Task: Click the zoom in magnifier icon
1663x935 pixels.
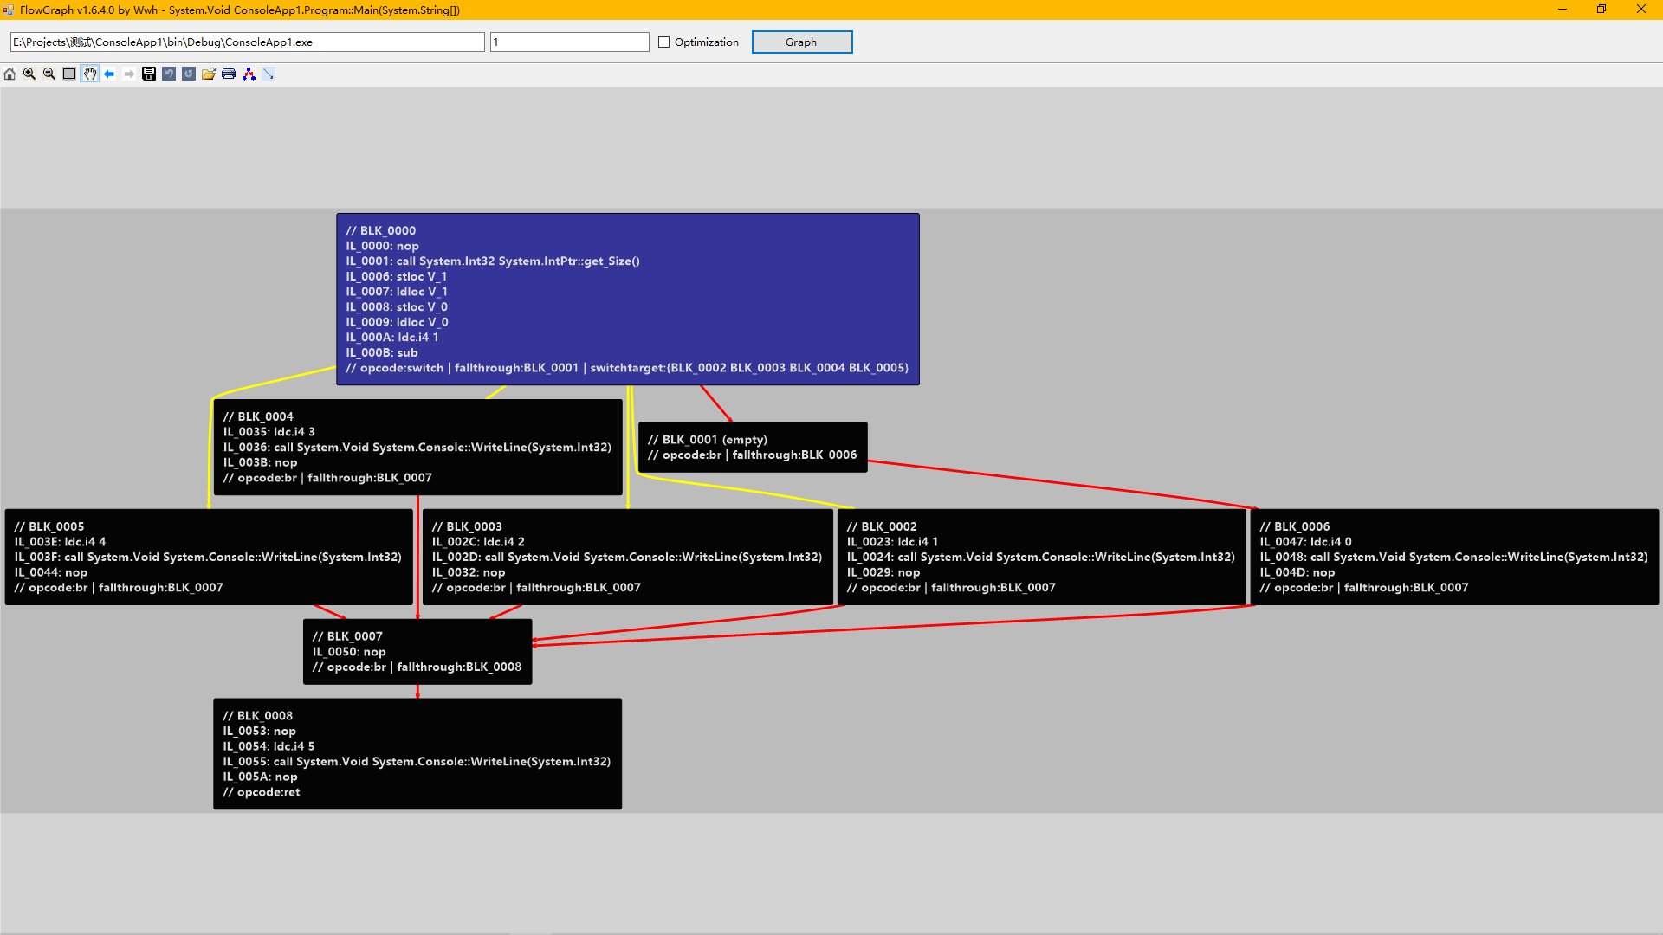Action: (29, 74)
